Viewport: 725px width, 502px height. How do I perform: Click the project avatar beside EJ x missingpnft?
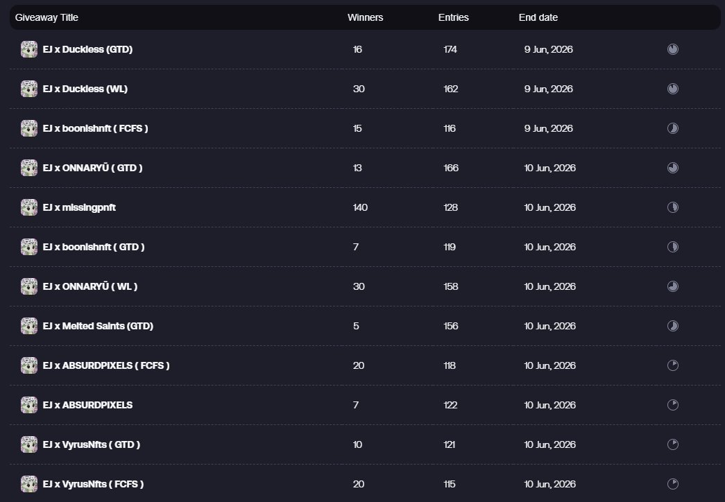pyautogui.click(x=29, y=207)
